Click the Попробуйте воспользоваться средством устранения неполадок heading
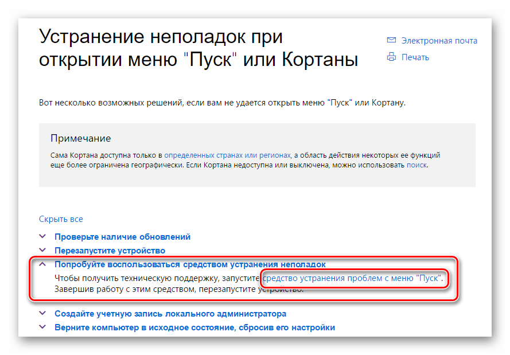Screen dimensions: 510x355 tap(190, 264)
